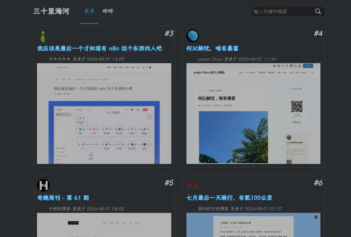Open the joojen Zhou post preview thumbnail

pos(253,114)
